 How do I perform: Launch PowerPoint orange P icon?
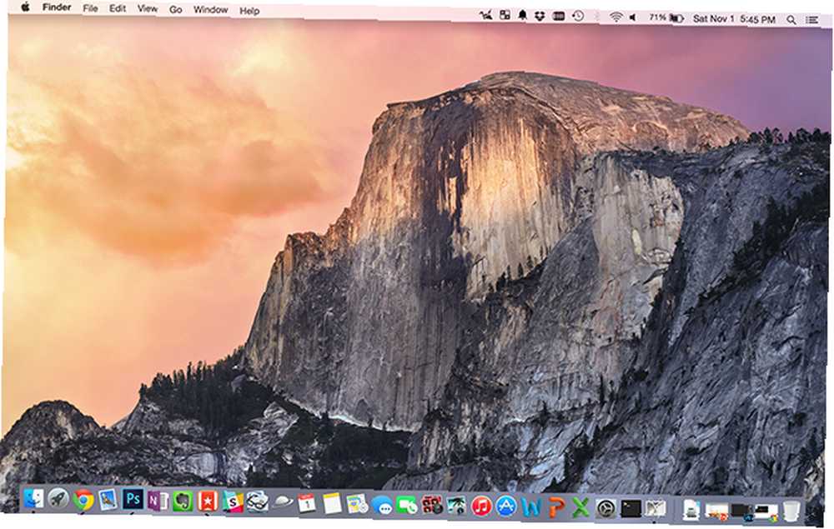click(x=555, y=507)
